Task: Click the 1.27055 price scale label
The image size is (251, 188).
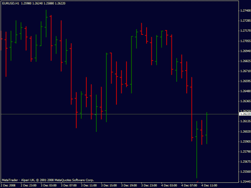Action: pos(245,41)
